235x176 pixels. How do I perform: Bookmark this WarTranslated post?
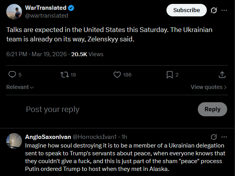[x=170, y=75]
